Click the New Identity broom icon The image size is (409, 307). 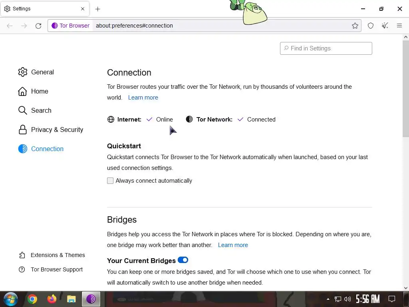pyautogui.click(x=385, y=26)
